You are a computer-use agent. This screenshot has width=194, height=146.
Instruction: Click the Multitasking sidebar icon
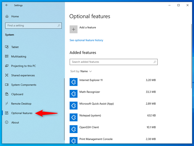[7, 56]
